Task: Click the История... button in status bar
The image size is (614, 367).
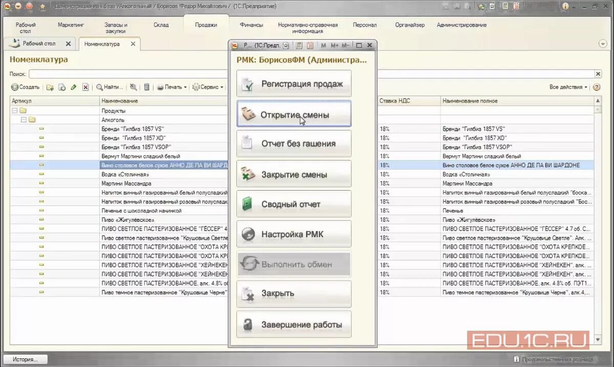Action: pos(25,359)
